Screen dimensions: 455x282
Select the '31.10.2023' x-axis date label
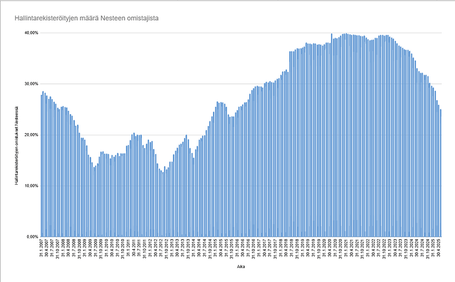tap(406, 249)
